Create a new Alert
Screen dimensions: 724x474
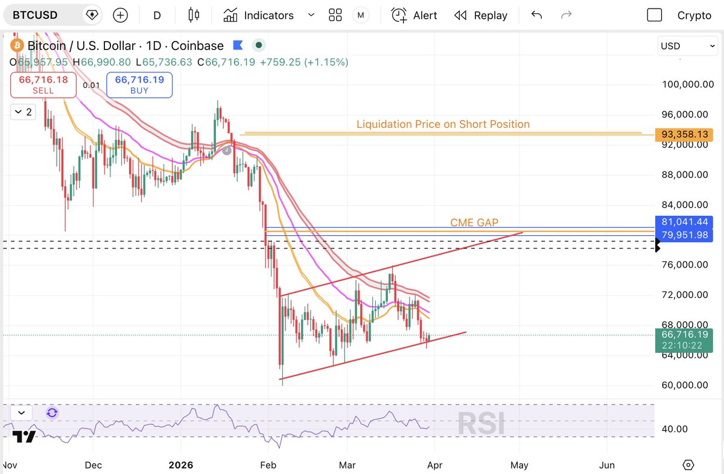click(x=414, y=15)
